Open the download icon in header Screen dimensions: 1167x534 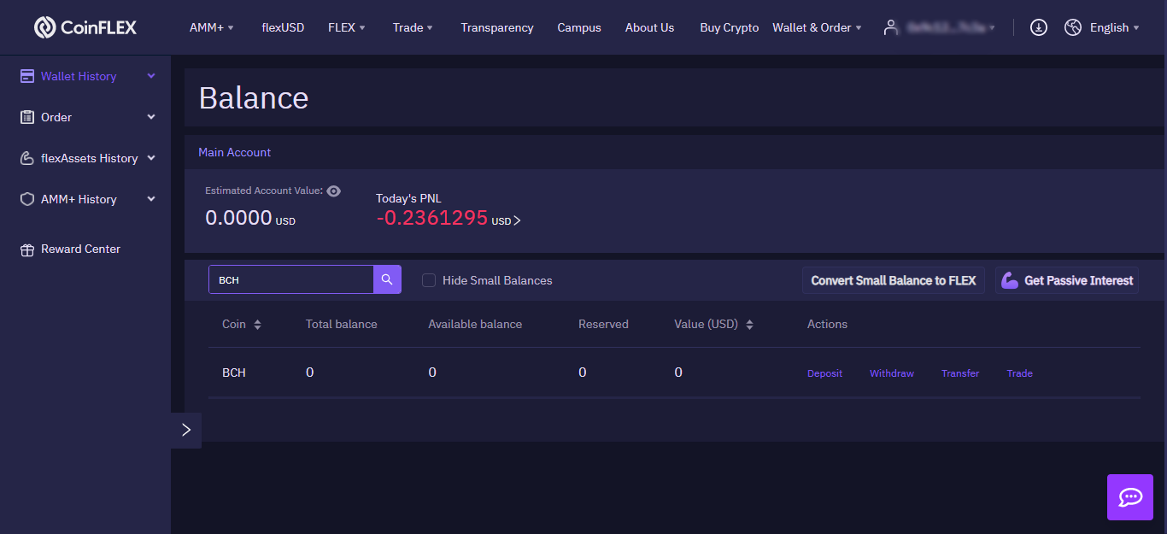pyautogui.click(x=1038, y=27)
